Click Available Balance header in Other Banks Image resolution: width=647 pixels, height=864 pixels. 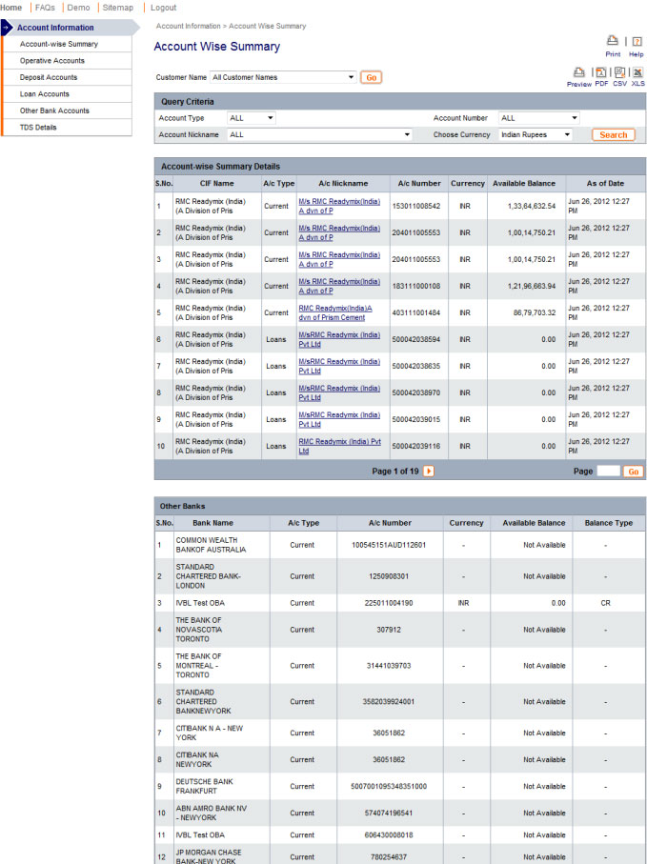coord(534,523)
